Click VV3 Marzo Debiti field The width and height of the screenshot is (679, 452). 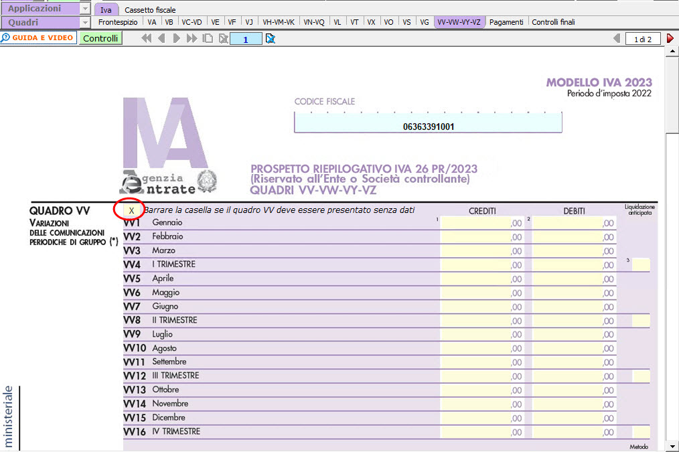[574, 250]
